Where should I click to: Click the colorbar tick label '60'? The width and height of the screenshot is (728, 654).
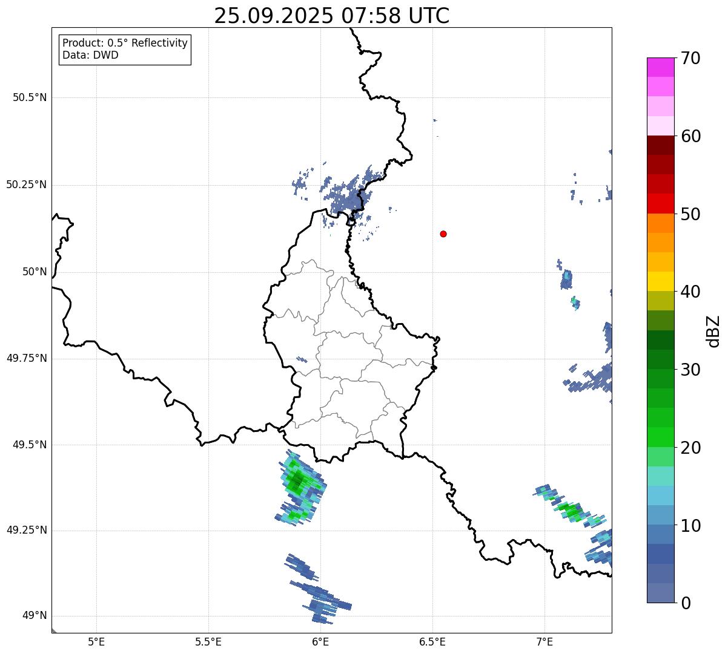tap(690, 136)
